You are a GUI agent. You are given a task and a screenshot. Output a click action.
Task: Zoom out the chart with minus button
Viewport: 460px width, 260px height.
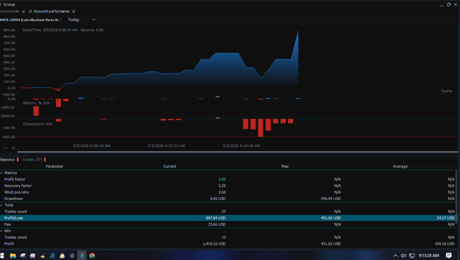pyautogui.click(x=5, y=148)
